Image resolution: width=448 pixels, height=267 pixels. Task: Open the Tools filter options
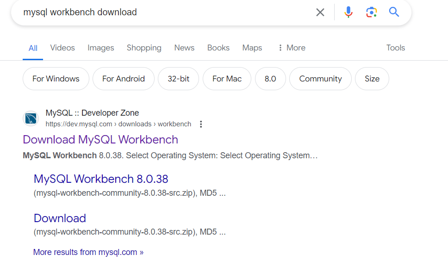point(395,48)
